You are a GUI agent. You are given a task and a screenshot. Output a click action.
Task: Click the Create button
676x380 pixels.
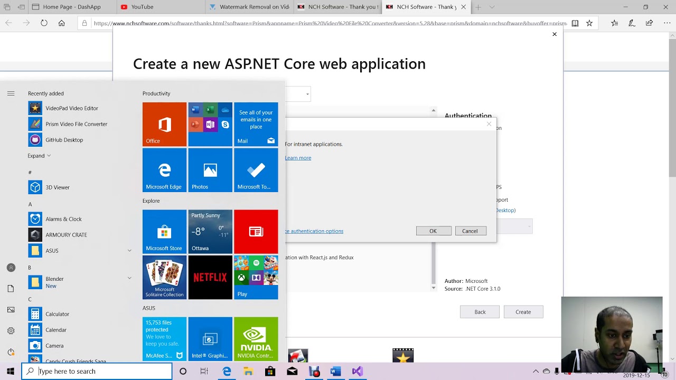coord(523,312)
